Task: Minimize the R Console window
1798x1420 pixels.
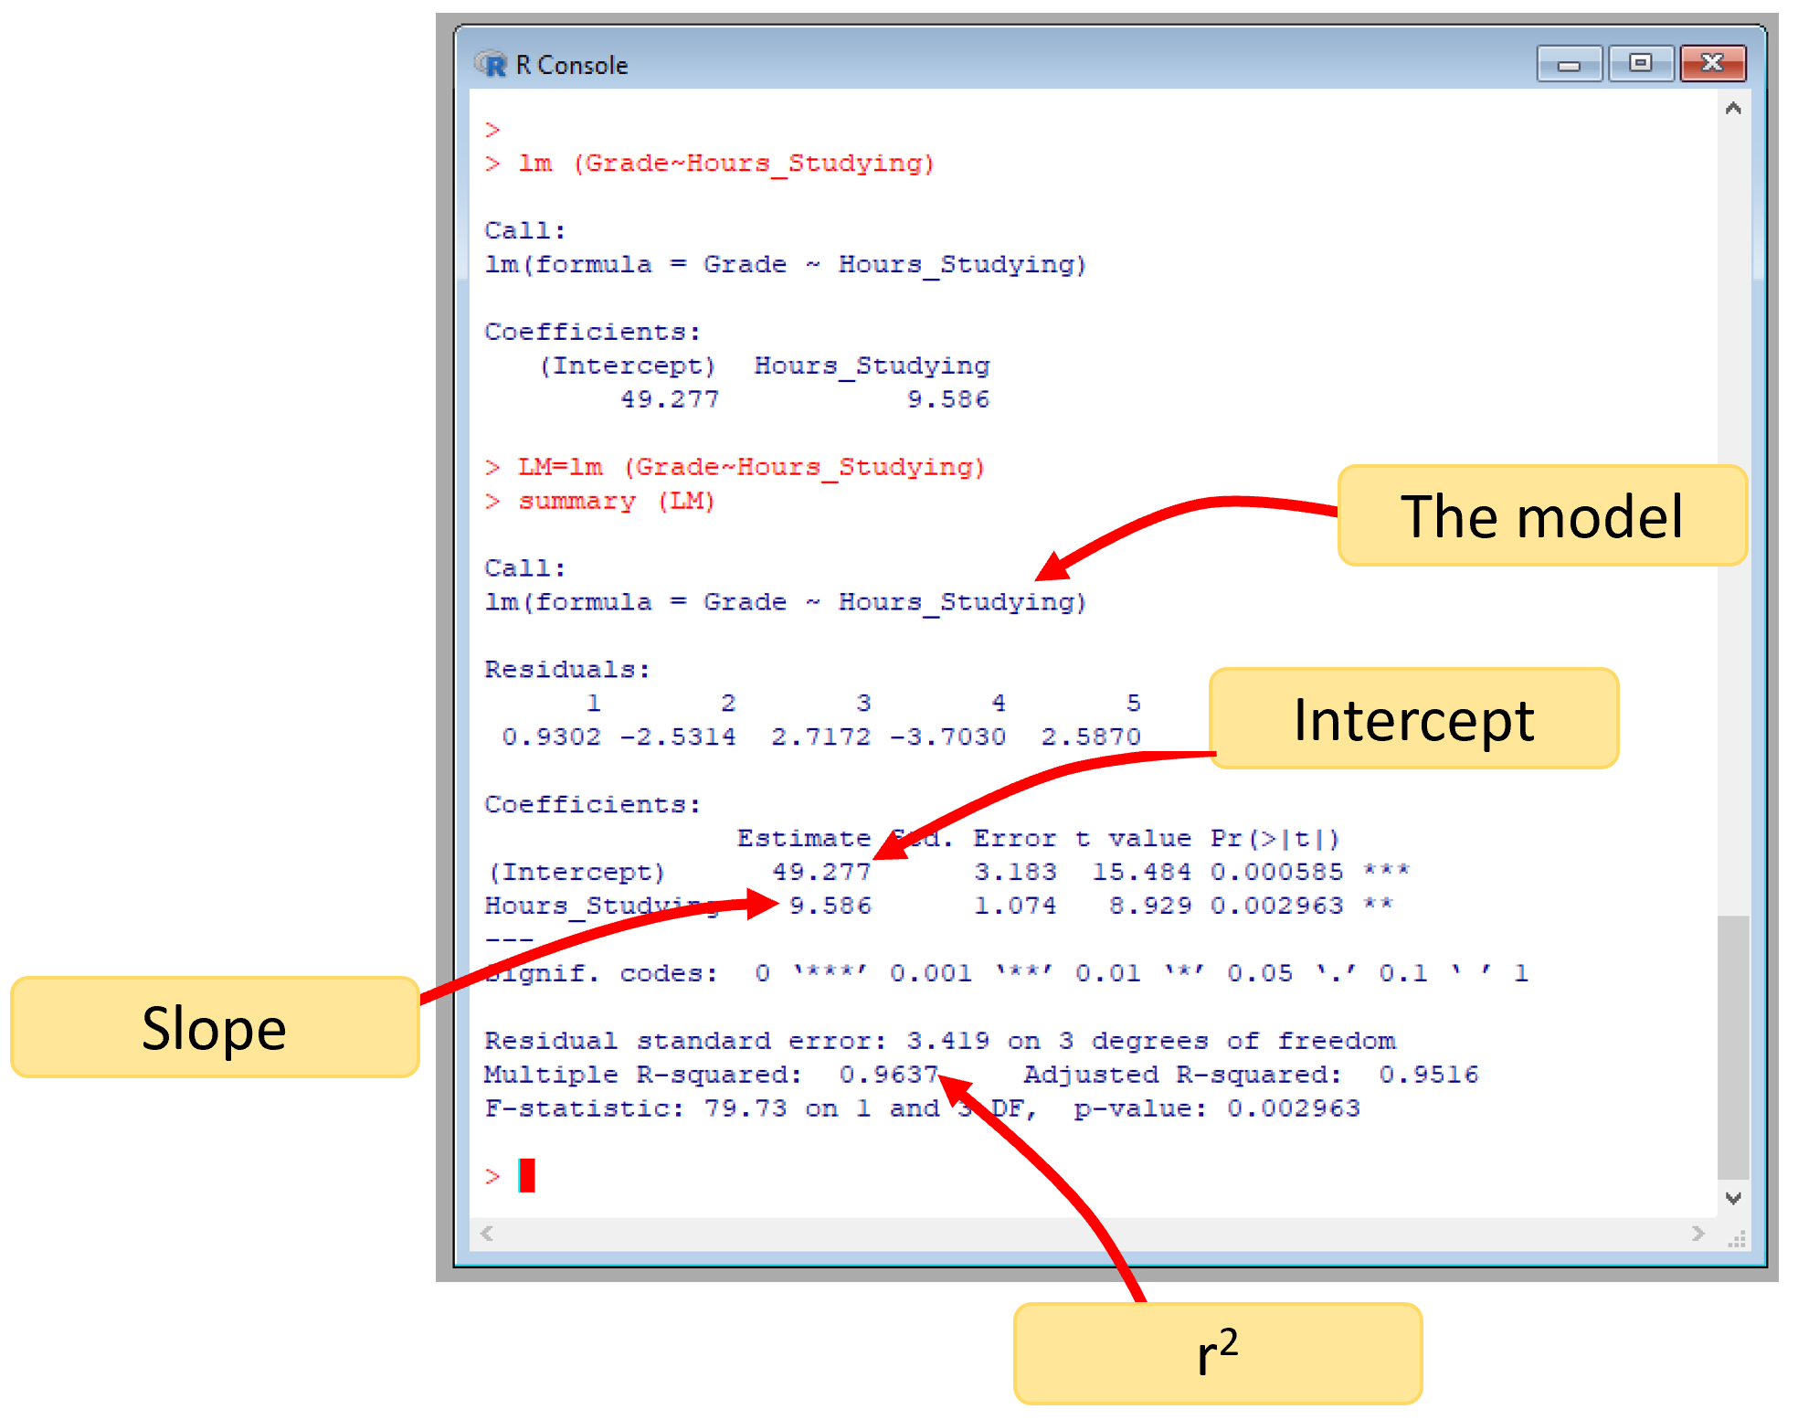Action: tap(1569, 64)
